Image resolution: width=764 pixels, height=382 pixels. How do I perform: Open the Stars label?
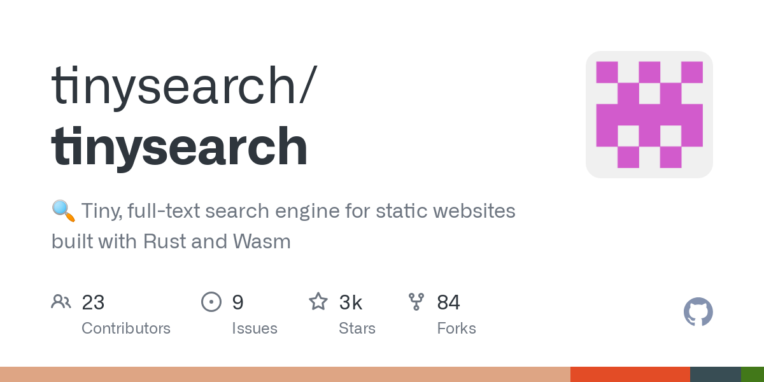coord(357,329)
